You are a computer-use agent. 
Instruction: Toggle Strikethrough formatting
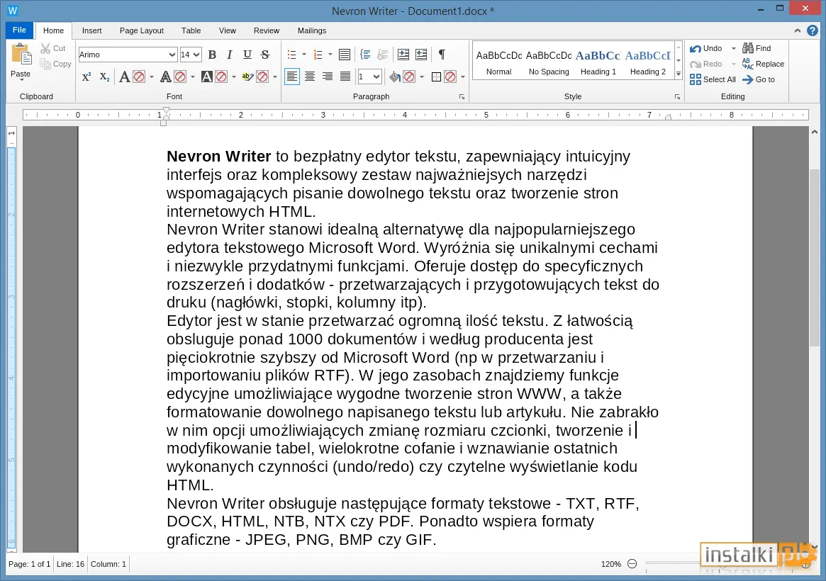[265, 55]
